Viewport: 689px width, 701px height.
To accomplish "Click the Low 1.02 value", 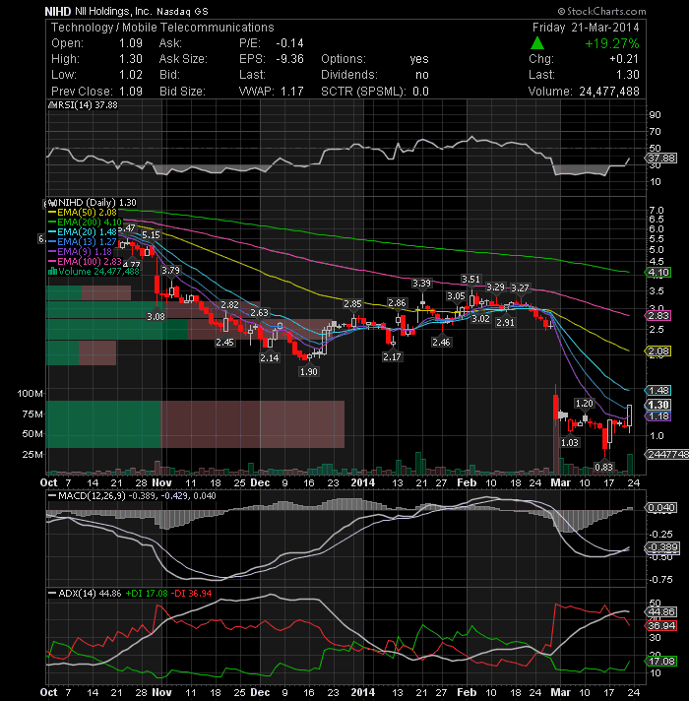I will (131, 75).
